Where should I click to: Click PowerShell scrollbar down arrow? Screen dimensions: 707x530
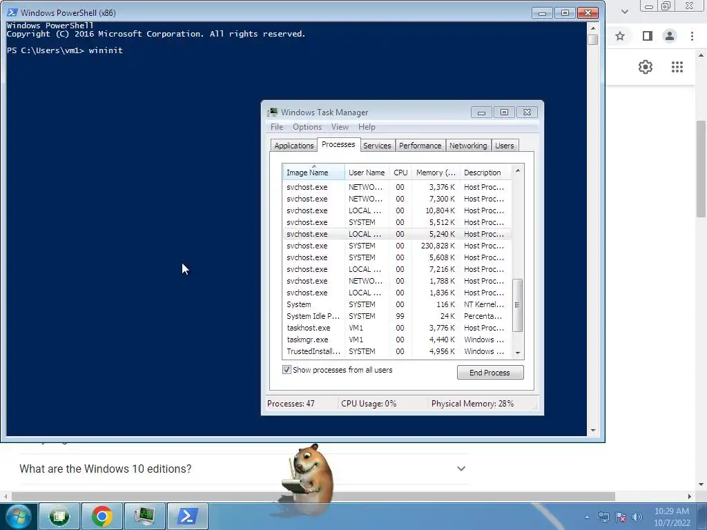pos(593,431)
